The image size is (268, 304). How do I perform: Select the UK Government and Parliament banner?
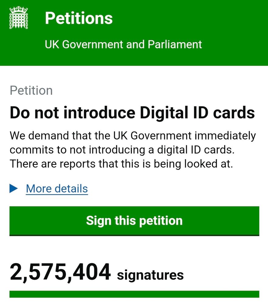pyautogui.click(x=123, y=44)
